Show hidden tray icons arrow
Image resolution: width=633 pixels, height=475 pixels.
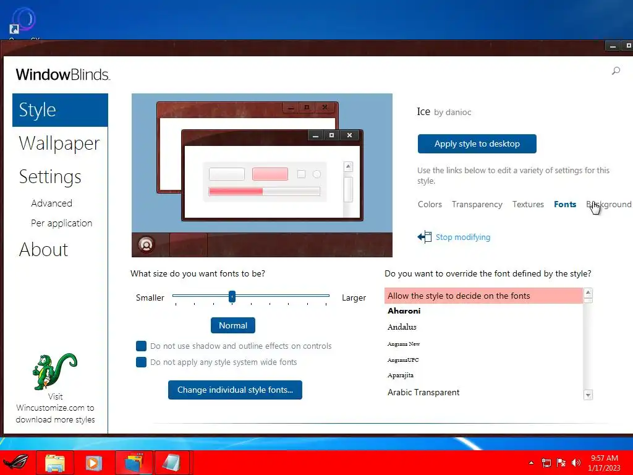point(531,463)
